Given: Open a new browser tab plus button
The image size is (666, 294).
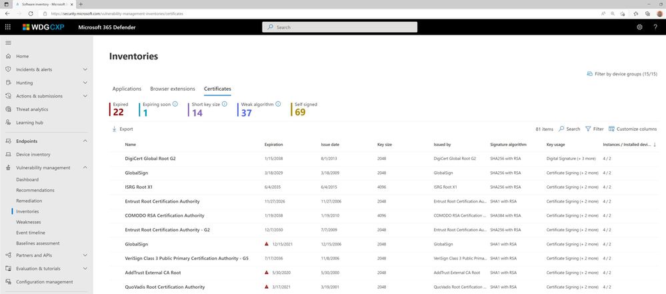Looking at the screenshot, I should pyautogui.click(x=81, y=4).
